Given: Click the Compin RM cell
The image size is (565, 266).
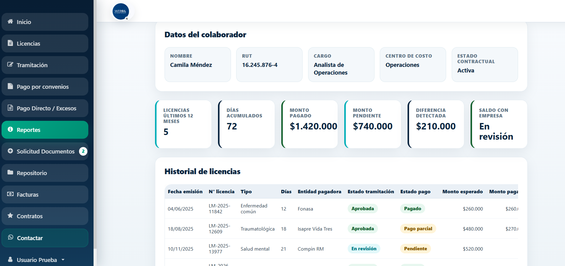Looking at the screenshot, I should pyautogui.click(x=311, y=249).
